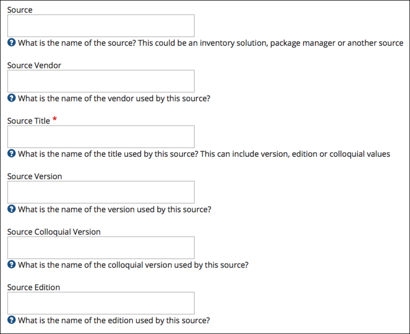Click the "Source Title" label text
Image resolution: width=410 pixels, height=334 pixels.
click(x=29, y=121)
